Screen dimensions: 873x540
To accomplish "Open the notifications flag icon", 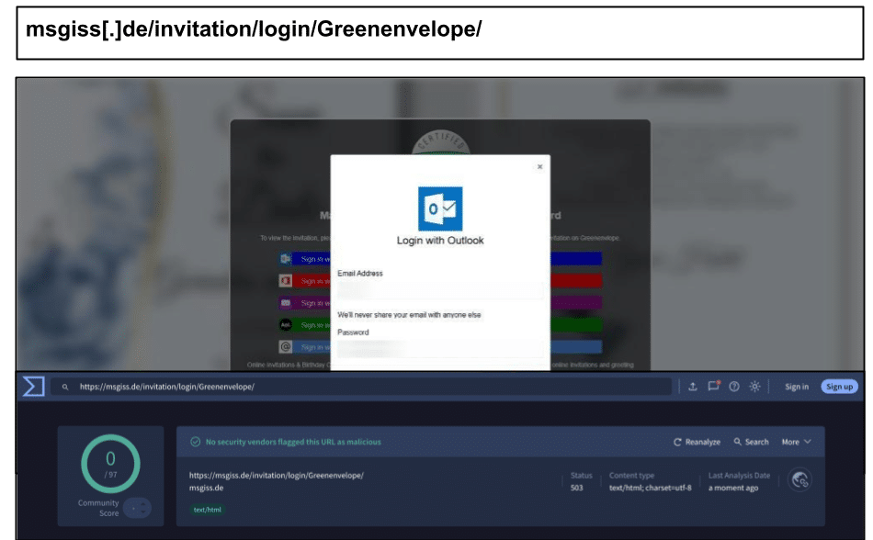I will coord(713,386).
